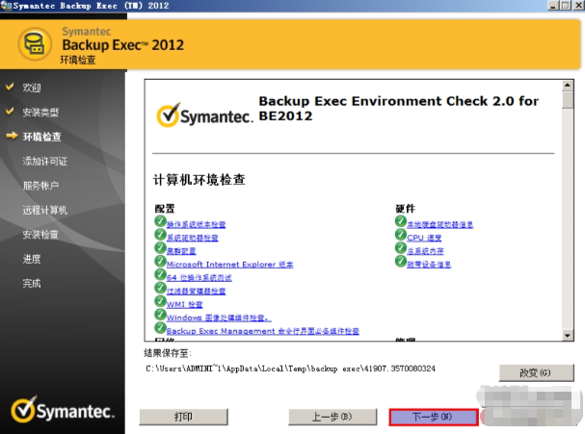Click Symantec logo at bottom of sidebar
585x434 pixels.
(63, 411)
